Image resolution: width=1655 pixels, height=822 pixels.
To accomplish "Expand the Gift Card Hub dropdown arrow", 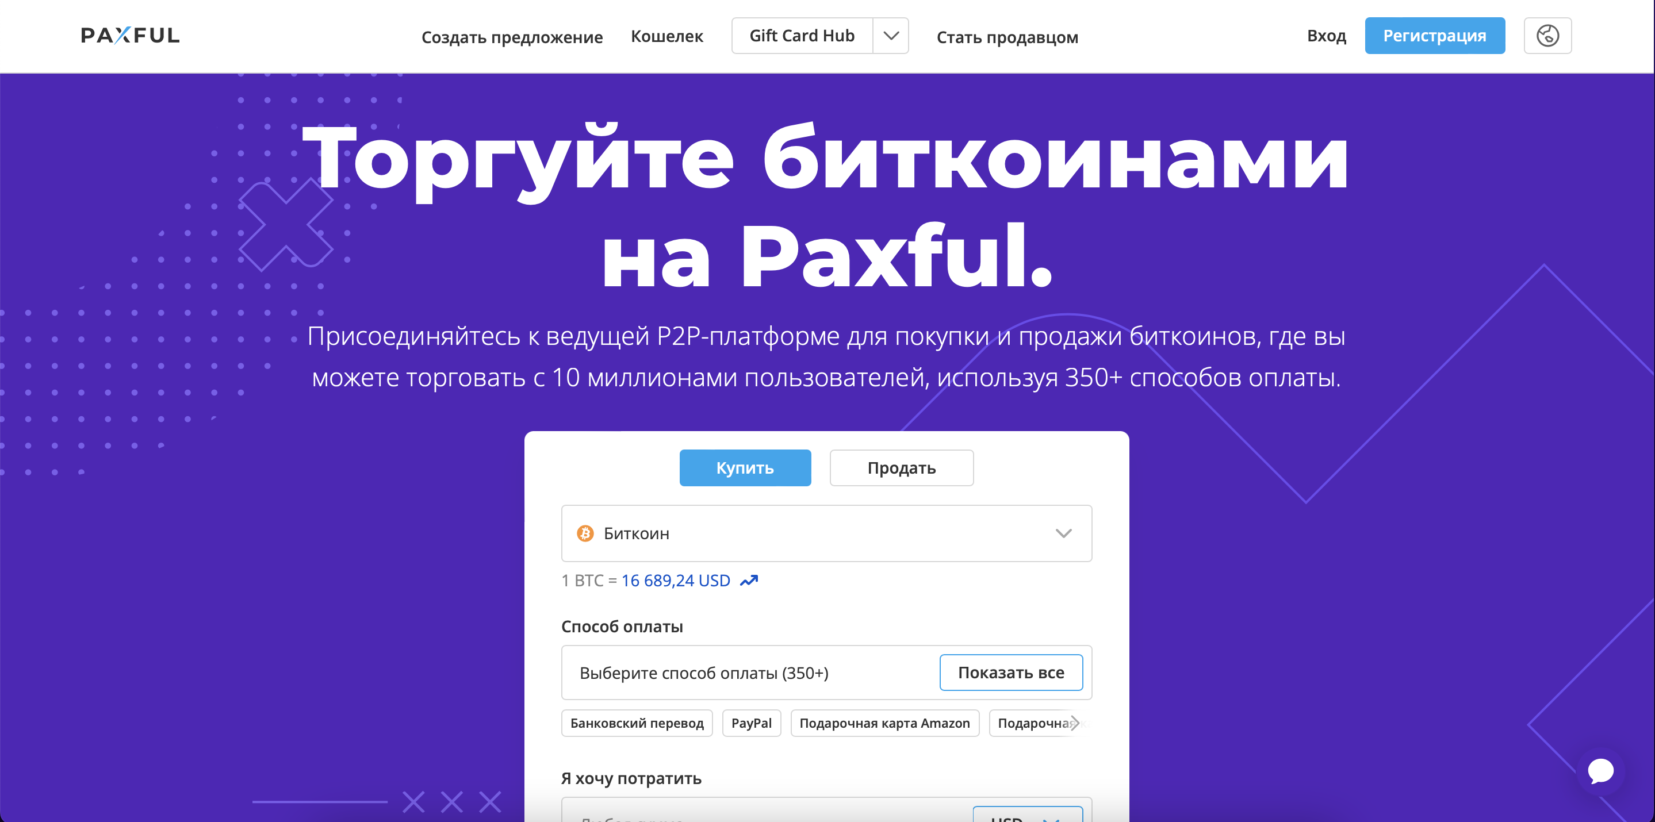I will tap(890, 35).
